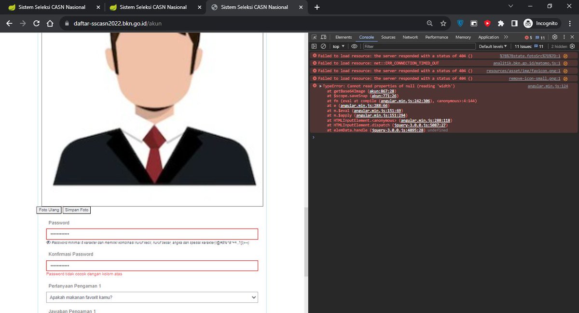Clear the console
Image resolution: width=579 pixels, height=313 pixels.
point(323,46)
